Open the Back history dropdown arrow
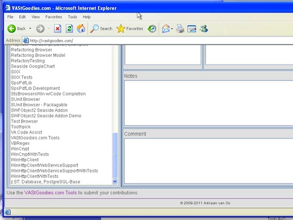 point(30,29)
